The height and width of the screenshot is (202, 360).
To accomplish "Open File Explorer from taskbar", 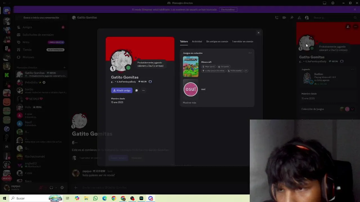I will pyautogui.click(x=86, y=198).
